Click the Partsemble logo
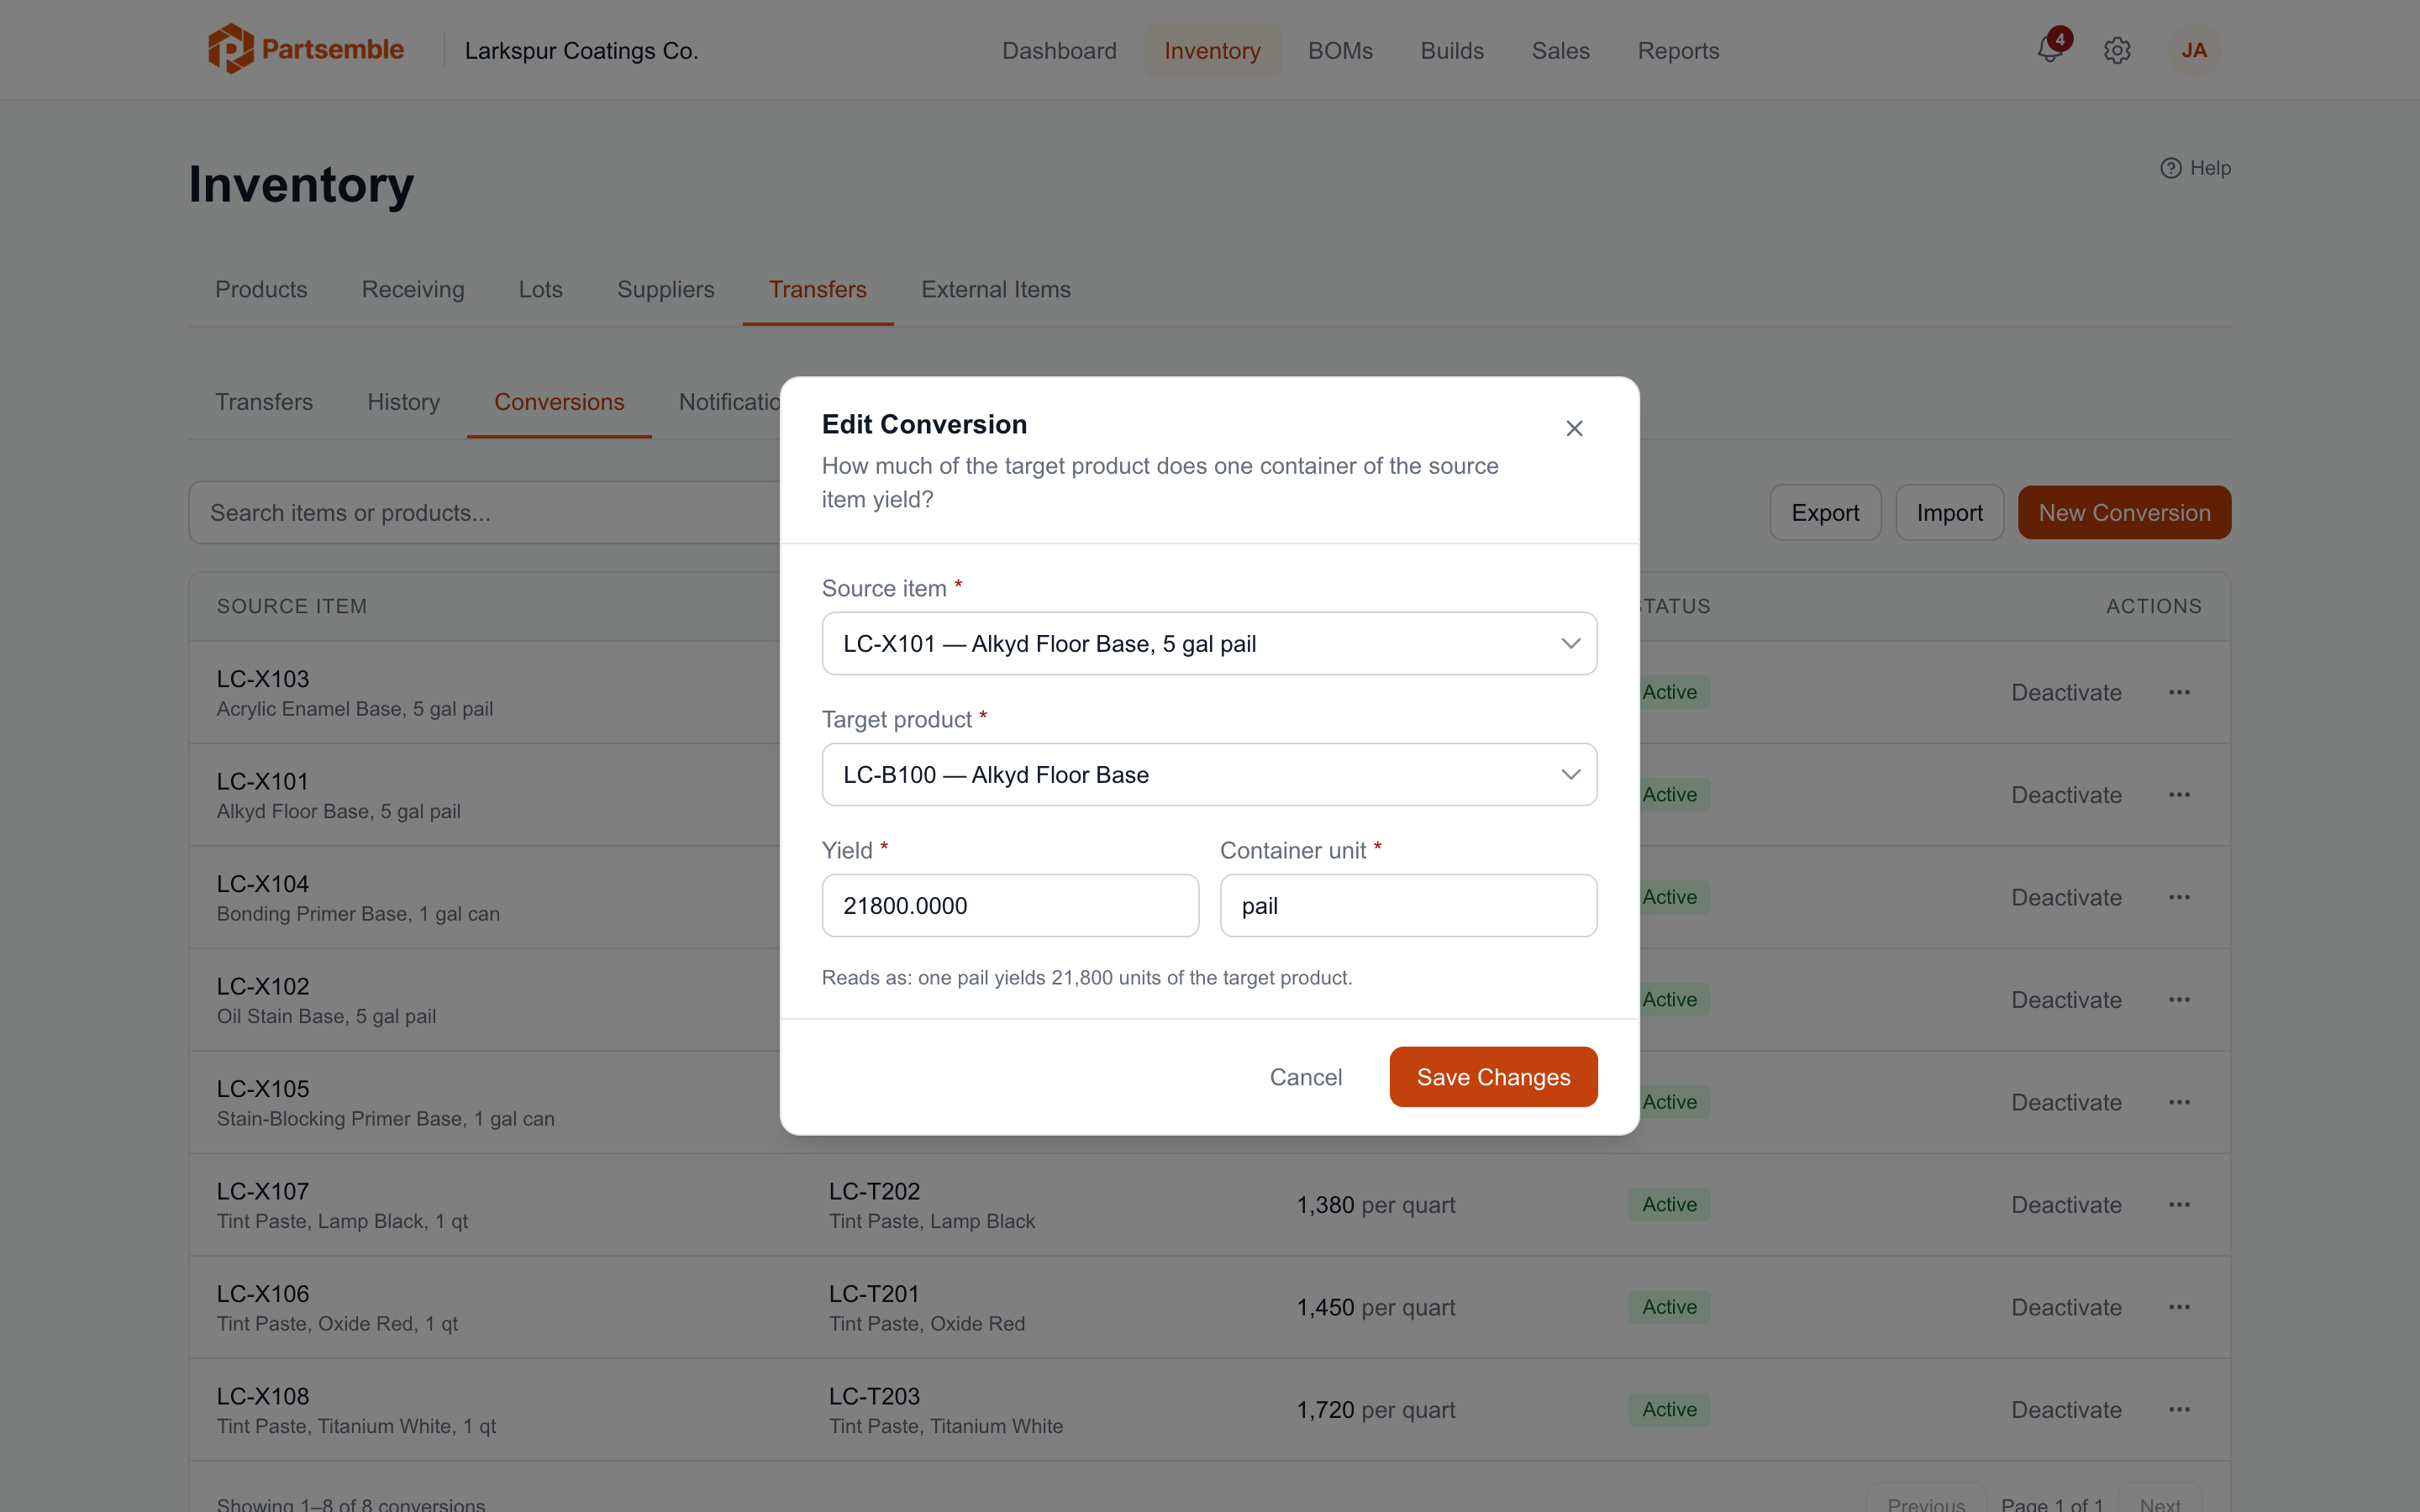 coord(306,49)
